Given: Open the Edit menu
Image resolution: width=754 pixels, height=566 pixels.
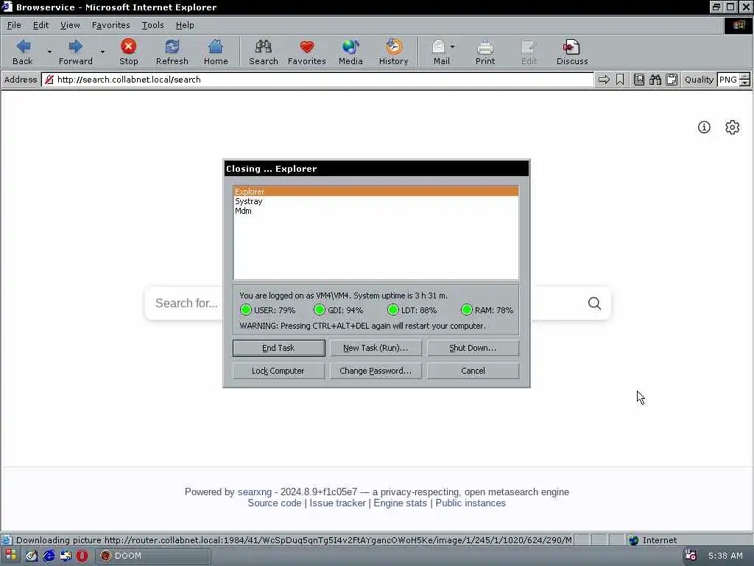Looking at the screenshot, I should pos(40,25).
